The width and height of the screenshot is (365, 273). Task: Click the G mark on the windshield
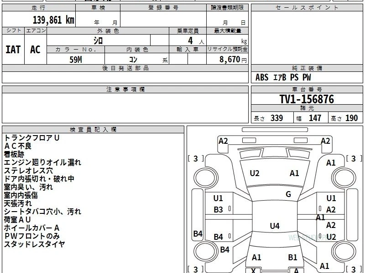pyautogui.click(x=288, y=194)
